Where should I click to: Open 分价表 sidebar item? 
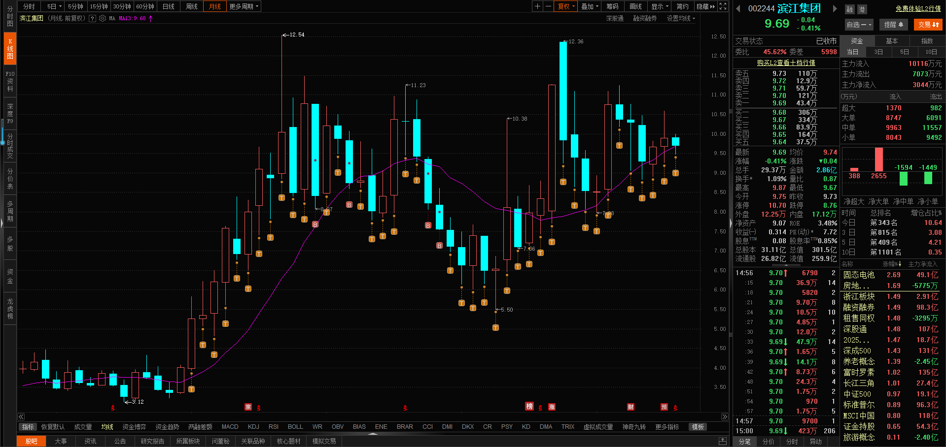click(x=10, y=179)
